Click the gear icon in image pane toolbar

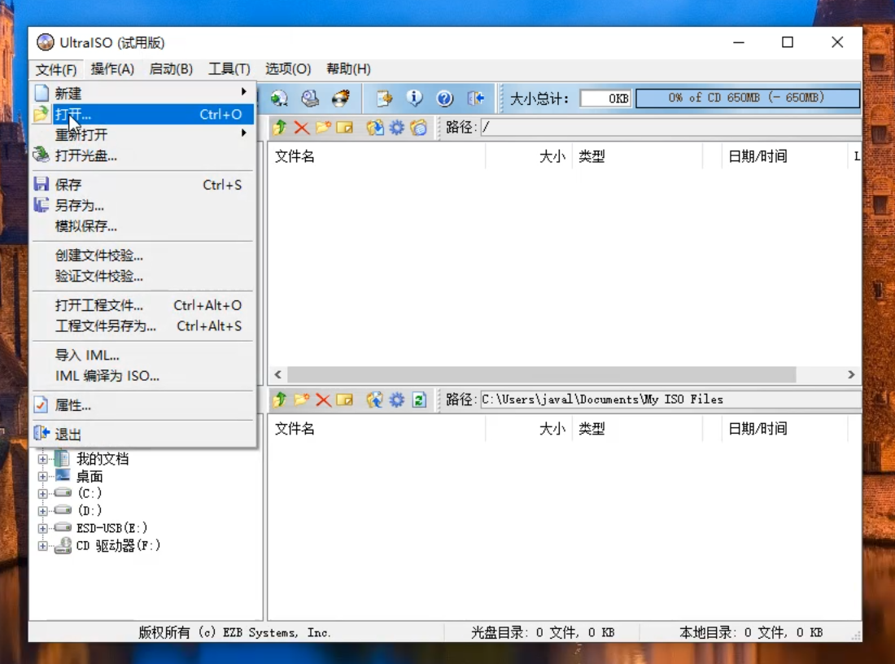(397, 127)
